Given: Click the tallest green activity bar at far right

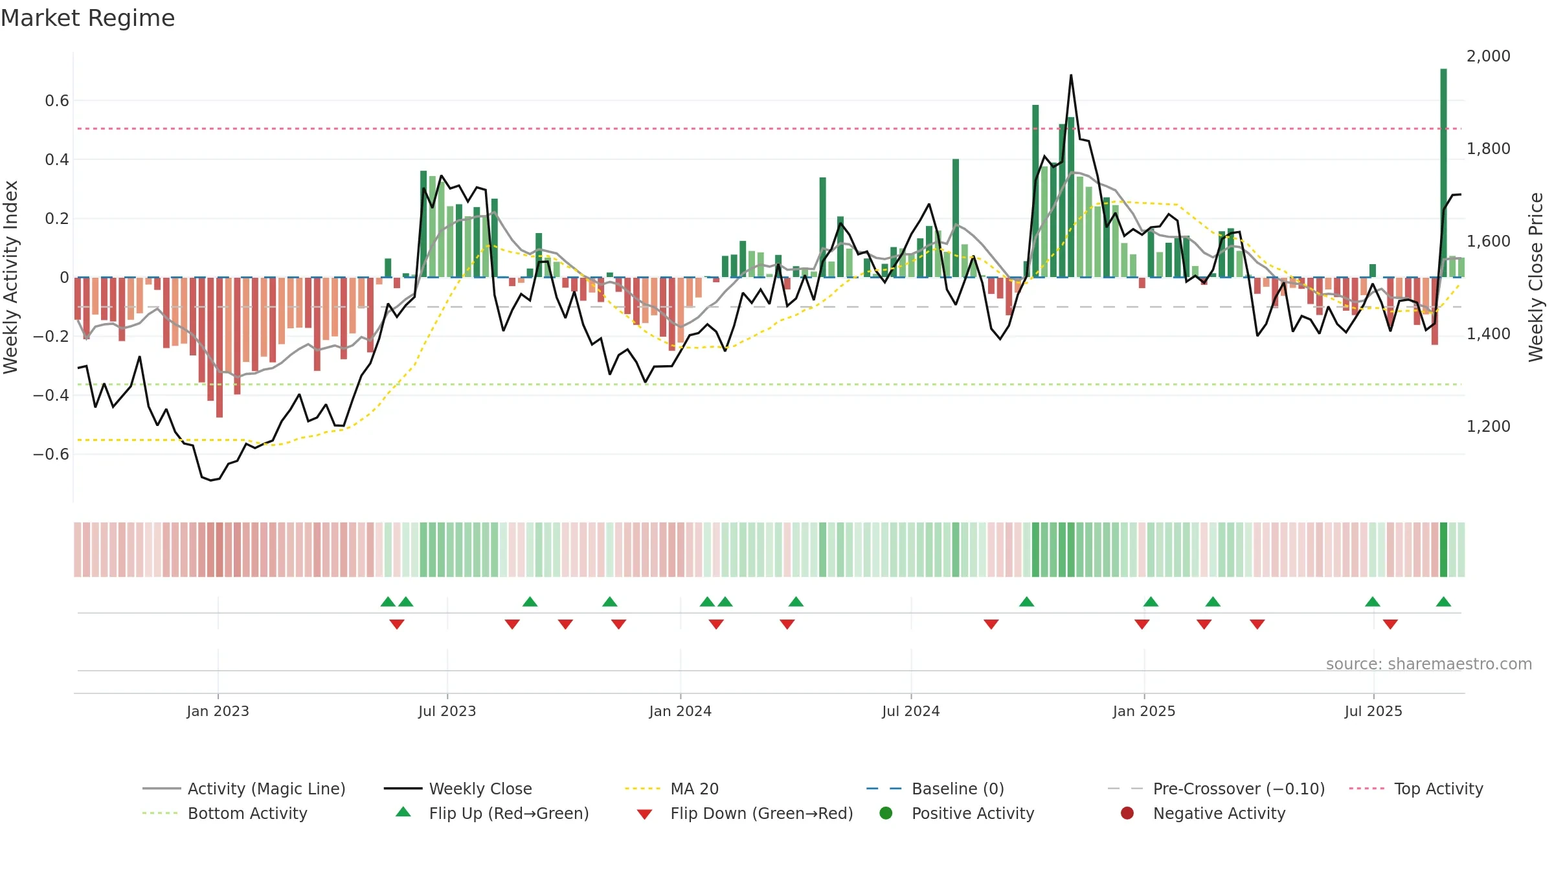Looking at the screenshot, I should pos(1443,173).
